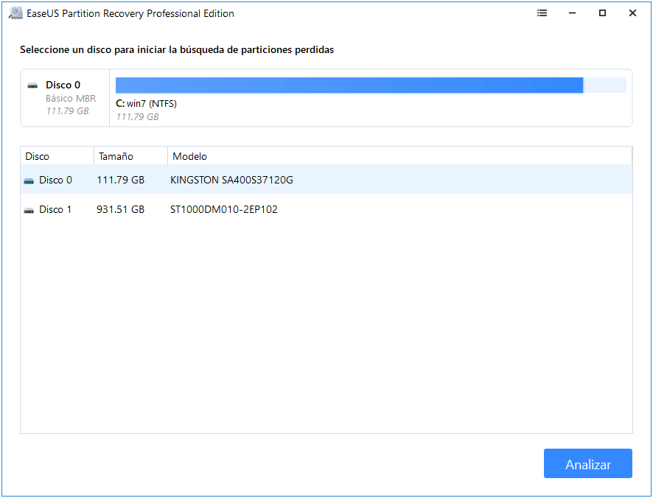Open the hamburger menu in title bar
Viewport: 653px width, 498px height.
[x=542, y=13]
